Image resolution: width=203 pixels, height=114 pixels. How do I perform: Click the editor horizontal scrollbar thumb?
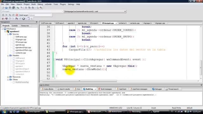coord(80,81)
